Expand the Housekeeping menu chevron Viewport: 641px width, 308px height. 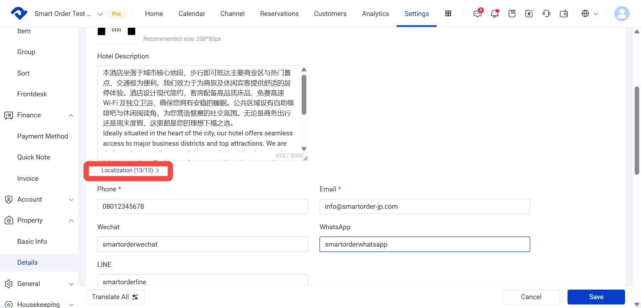[x=71, y=304]
